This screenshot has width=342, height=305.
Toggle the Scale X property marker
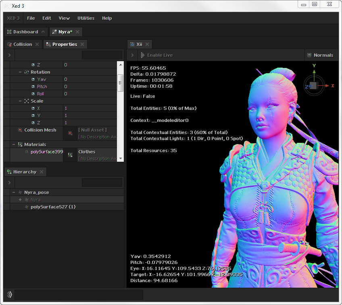click(33, 108)
